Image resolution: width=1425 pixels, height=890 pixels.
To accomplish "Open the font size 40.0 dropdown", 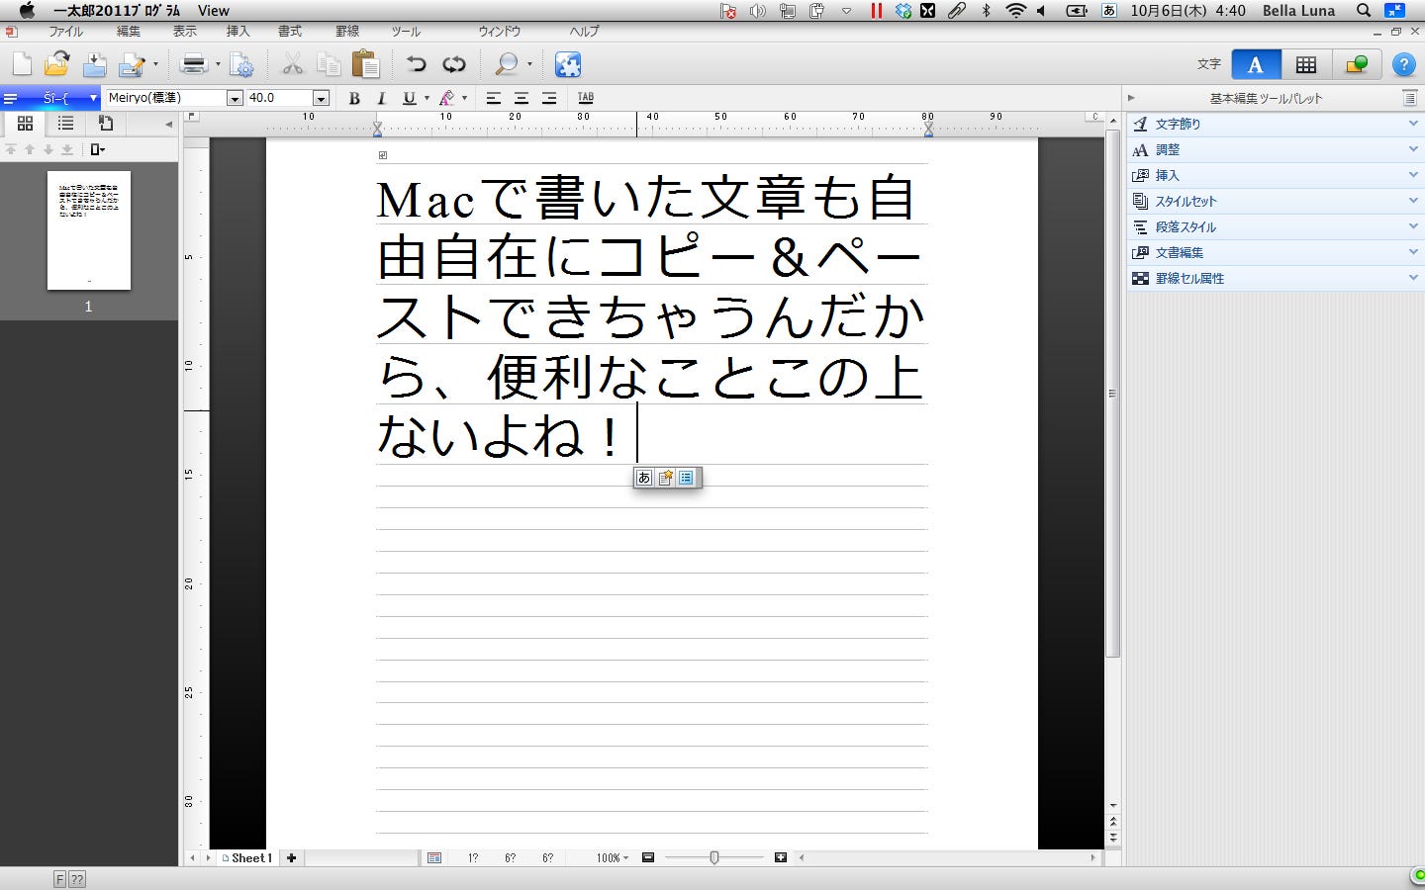I will point(321,98).
